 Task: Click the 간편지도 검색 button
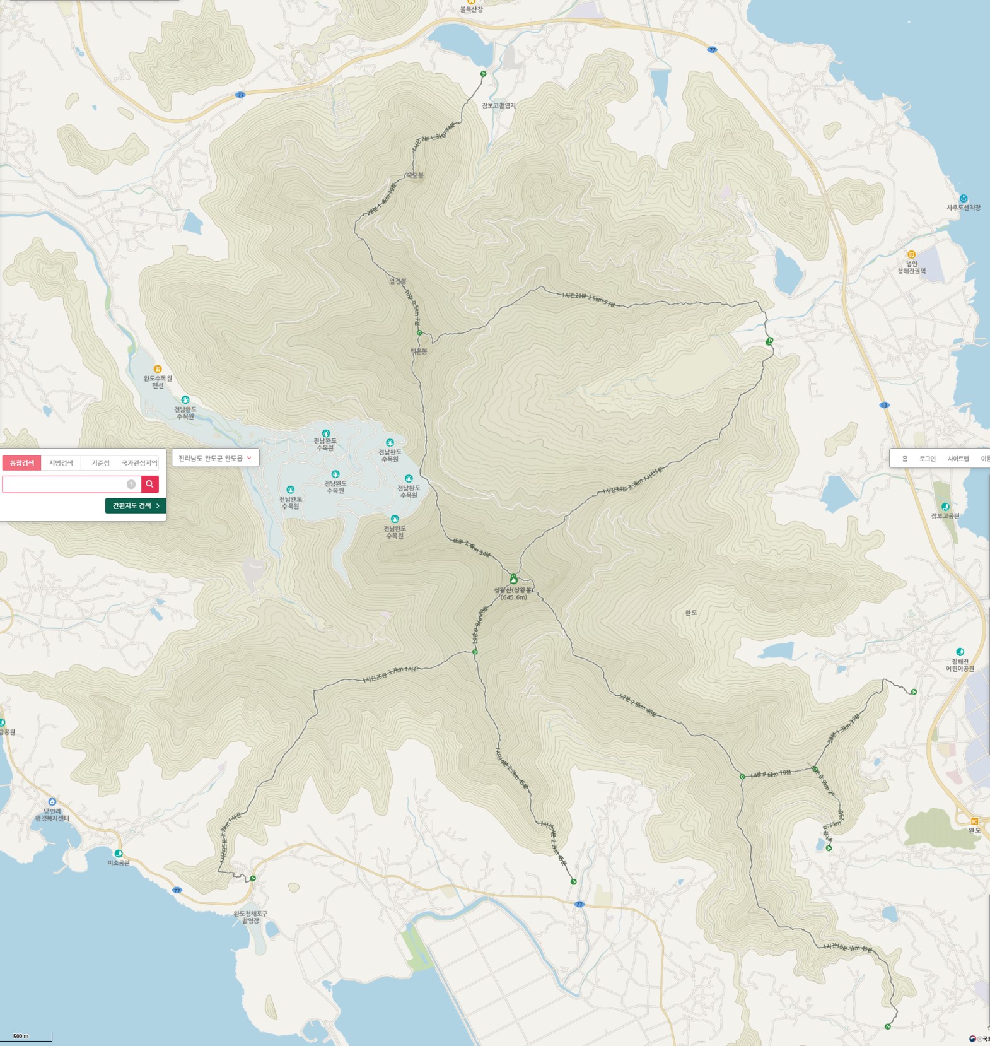coord(136,506)
